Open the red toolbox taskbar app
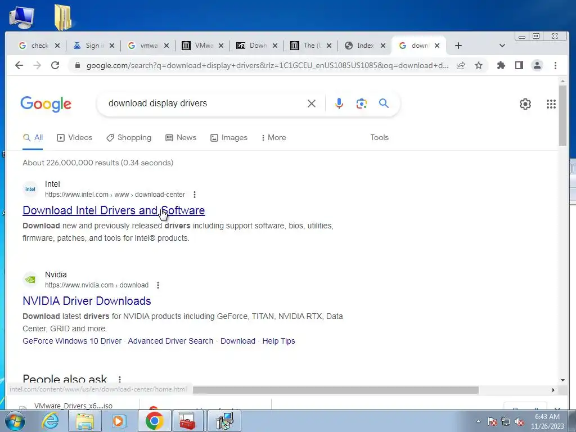The image size is (576, 432). tap(187, 421)
